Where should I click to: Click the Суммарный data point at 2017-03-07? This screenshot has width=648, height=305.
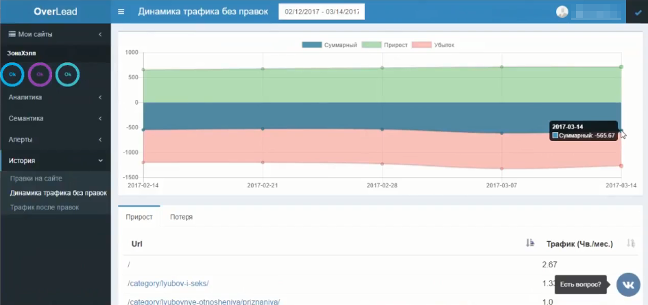[502, 133]
